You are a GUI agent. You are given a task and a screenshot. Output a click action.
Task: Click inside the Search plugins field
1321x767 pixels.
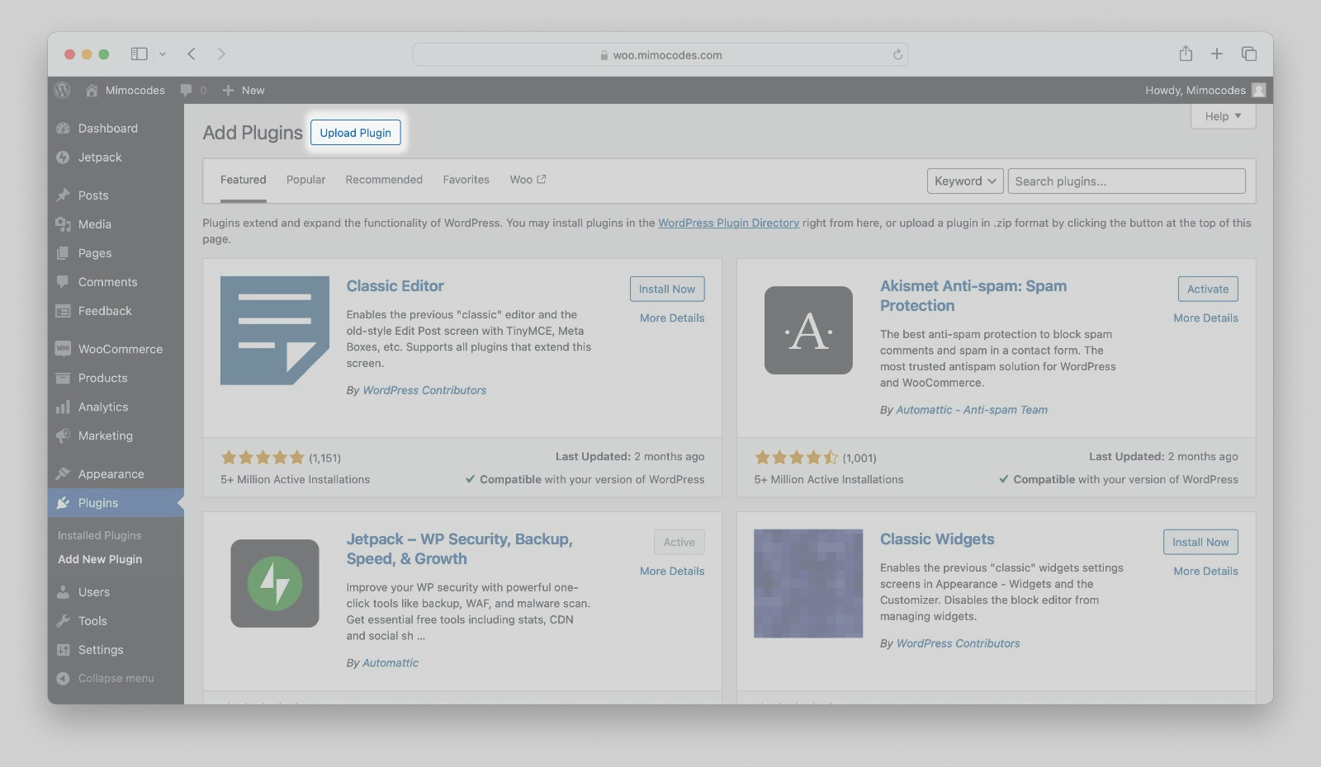coord(1125,181)
